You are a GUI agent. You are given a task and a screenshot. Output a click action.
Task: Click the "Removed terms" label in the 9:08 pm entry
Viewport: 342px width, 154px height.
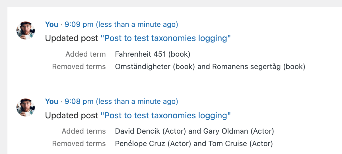pyautogui.click(x=79, y=144)
